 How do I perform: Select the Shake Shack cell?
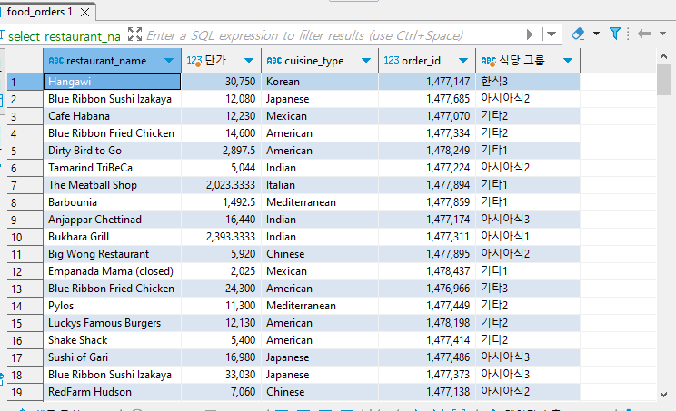click(112, 340)
